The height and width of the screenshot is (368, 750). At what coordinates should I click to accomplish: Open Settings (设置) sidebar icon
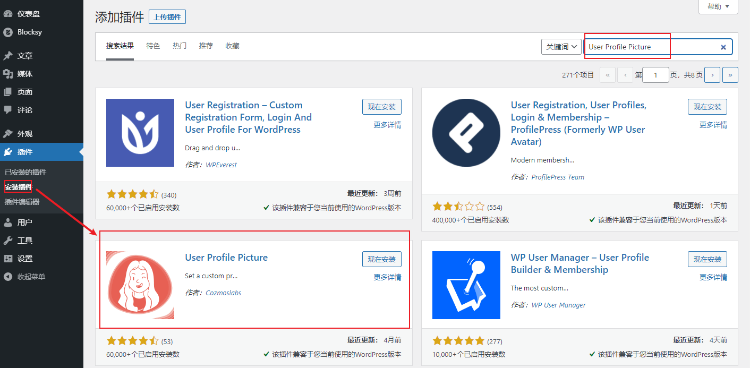8,259
